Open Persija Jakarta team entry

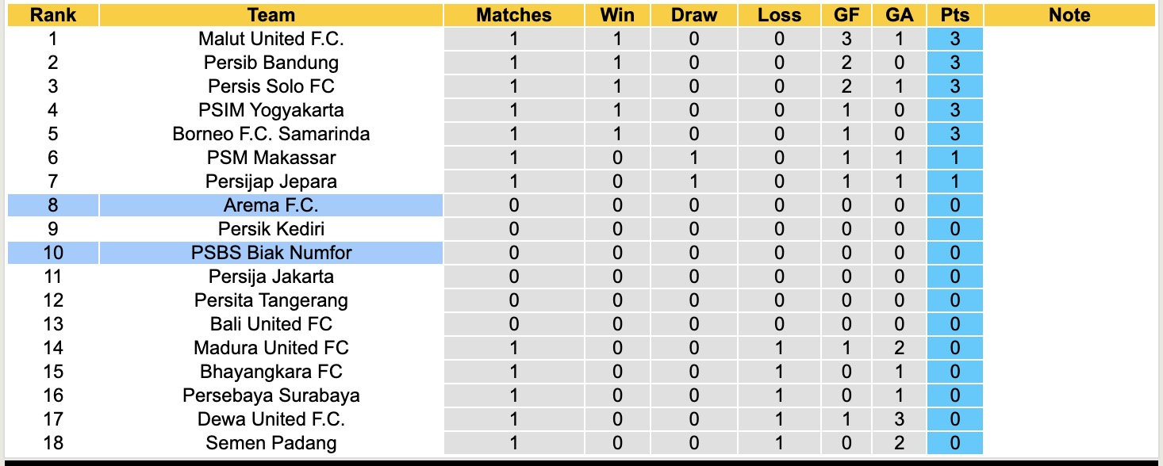tap(271, 277)
